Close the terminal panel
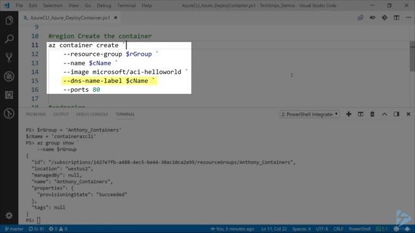 408,114
